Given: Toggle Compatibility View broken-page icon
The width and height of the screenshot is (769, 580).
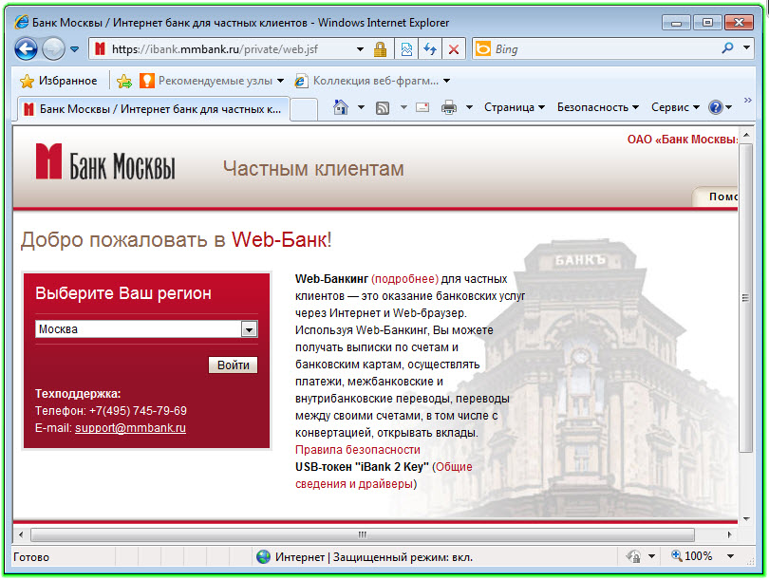Looking at the screenshot, I should pyautogui.click(x=406, y=49).
